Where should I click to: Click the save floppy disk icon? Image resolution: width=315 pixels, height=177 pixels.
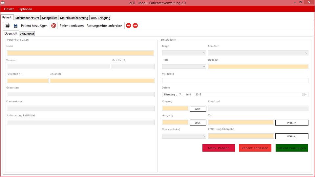point(15,26)
